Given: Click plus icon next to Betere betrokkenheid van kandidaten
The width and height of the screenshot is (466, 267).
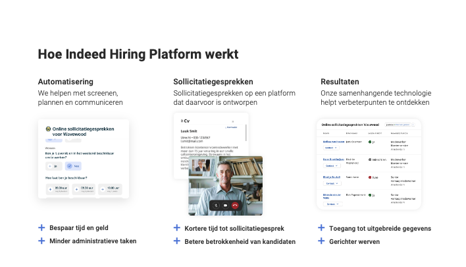Looking at the screenshot, I should click(177, 241).
